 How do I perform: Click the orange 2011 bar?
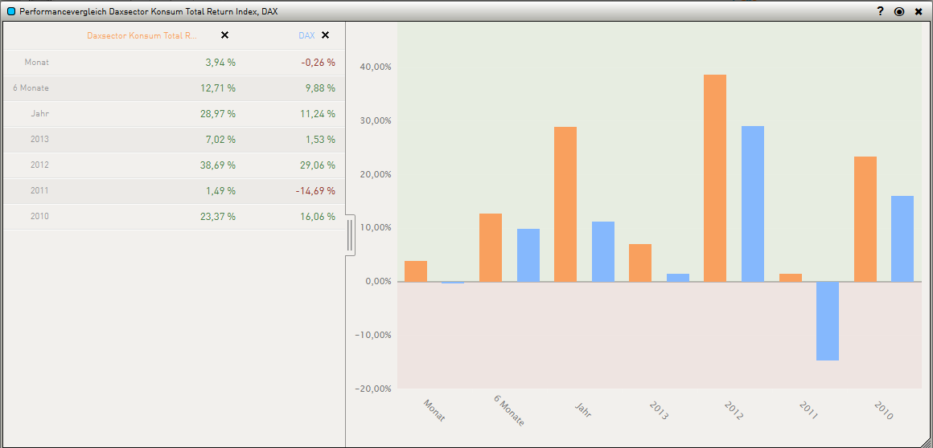790,278
